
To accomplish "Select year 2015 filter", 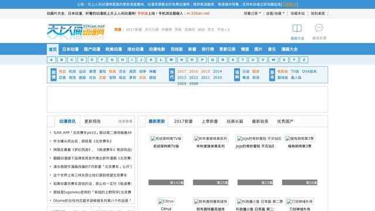I will [x=206, y=72].
